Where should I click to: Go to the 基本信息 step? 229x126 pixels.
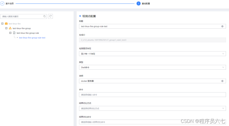point(10,4)
